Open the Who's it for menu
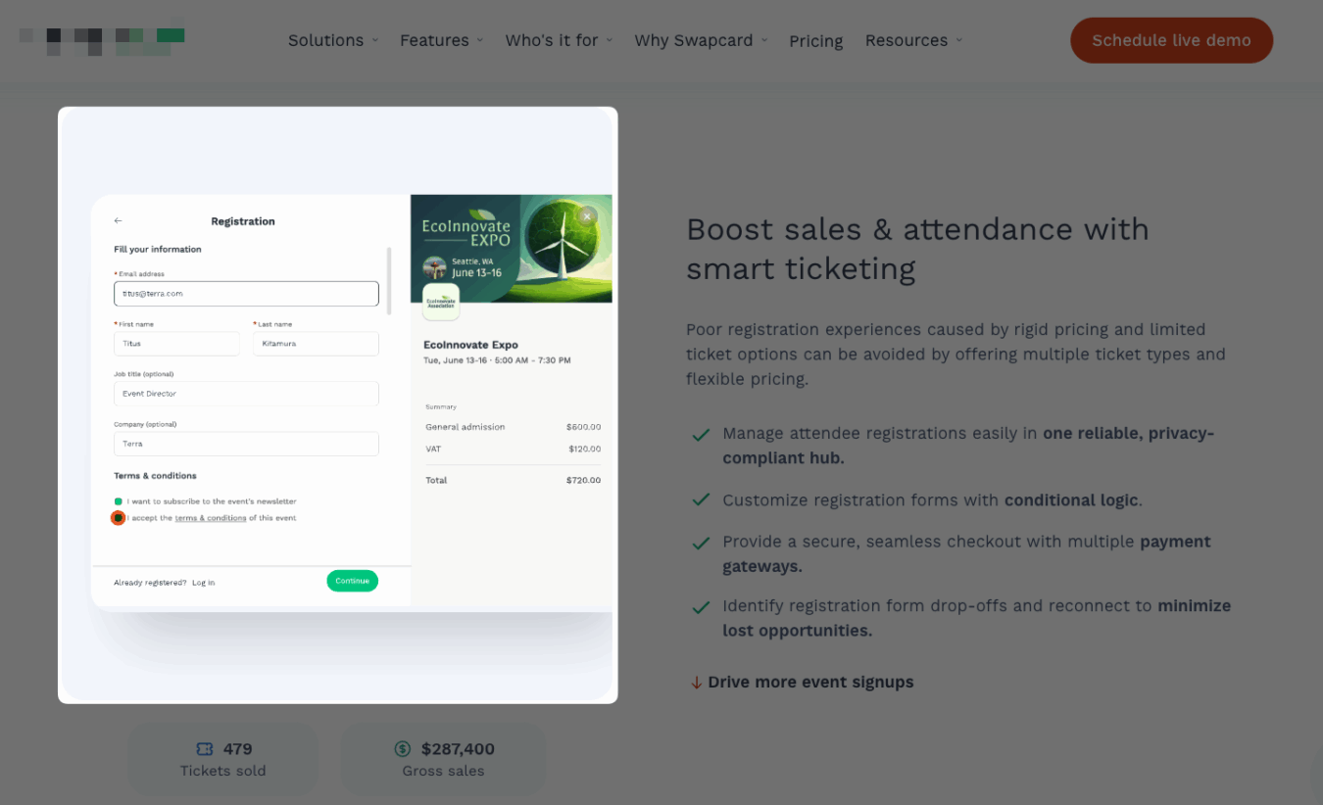Viewport: 1323px width, 805px height. pos(559,40)
